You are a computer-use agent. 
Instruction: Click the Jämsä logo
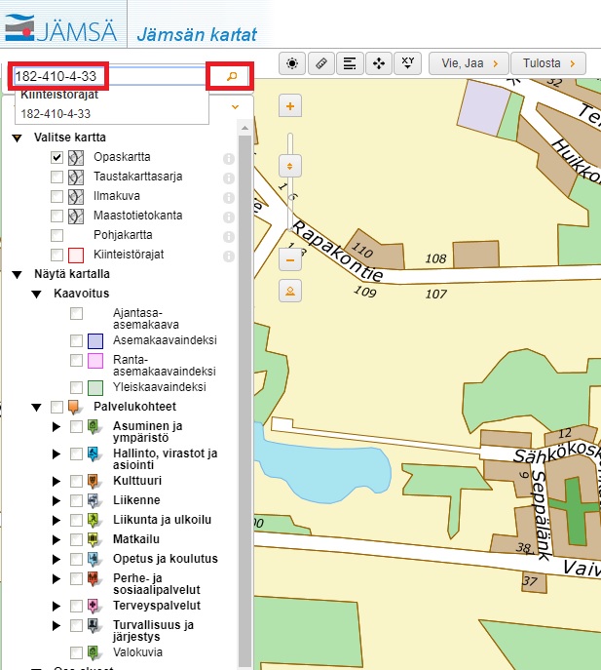(60, 28)
